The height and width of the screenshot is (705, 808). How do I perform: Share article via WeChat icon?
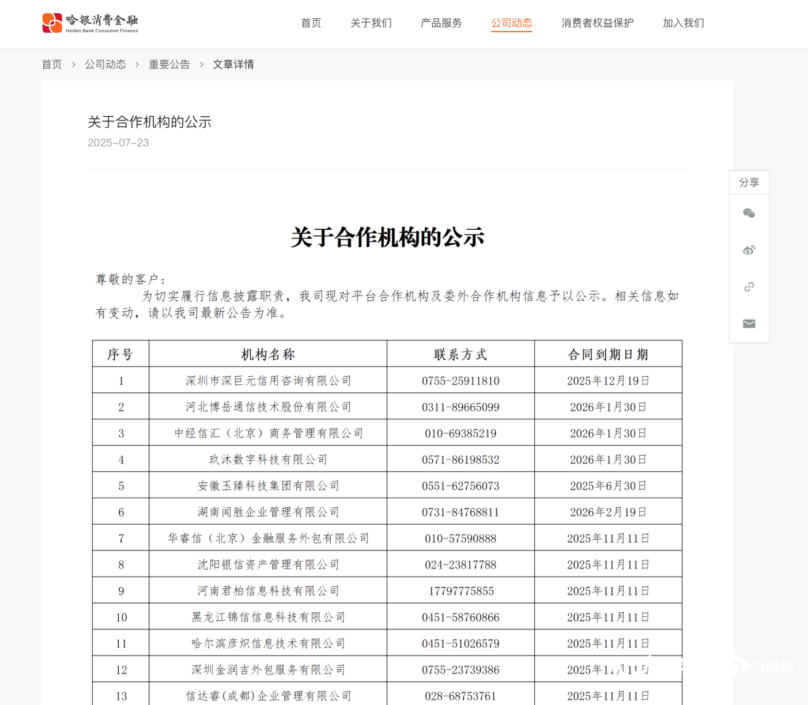(x=749, y=213)
